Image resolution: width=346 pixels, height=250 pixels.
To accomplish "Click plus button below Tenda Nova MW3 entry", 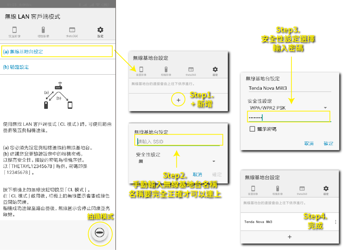I will click(289, 237).
